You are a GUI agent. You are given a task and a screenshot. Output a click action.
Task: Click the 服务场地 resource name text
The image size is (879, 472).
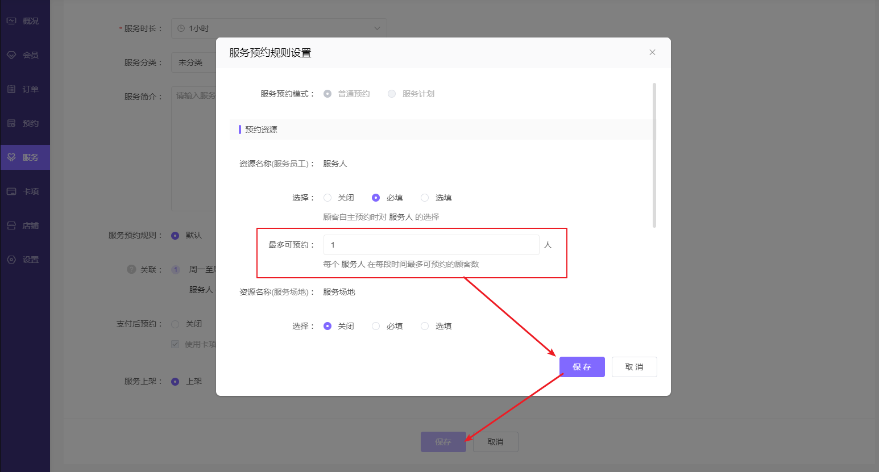(x=339, y=292)
